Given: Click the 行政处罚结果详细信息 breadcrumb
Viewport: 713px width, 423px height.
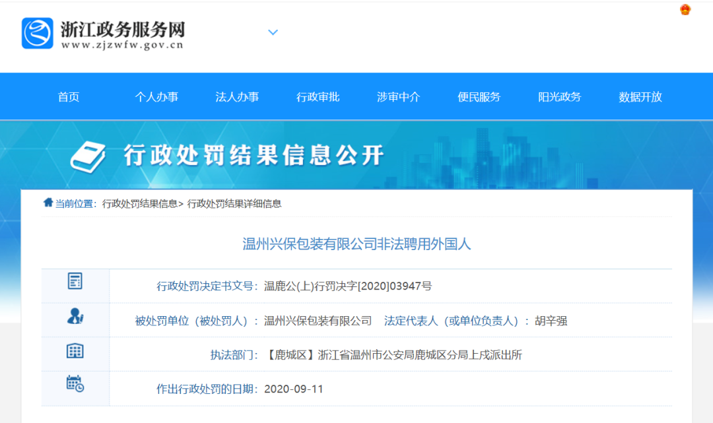Looking at the screenshot, I should click(x=234, y=204).
